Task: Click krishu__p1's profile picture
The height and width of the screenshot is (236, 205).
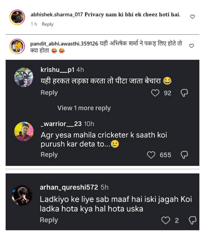Action: point(24,77)
